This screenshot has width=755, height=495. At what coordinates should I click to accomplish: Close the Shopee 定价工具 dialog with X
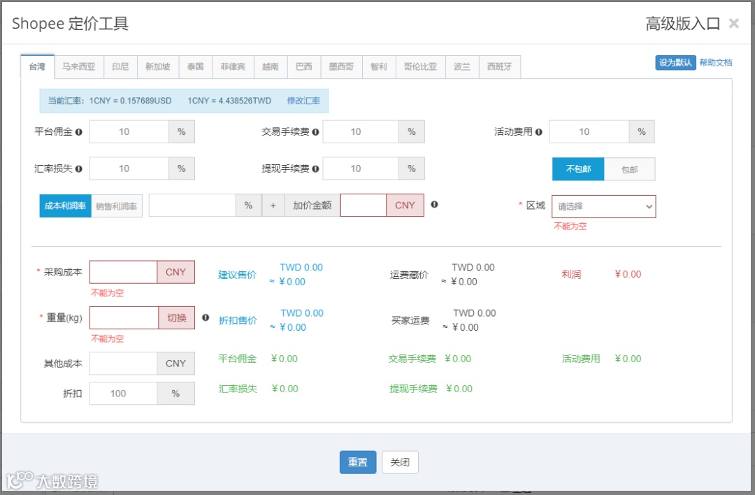734,23
